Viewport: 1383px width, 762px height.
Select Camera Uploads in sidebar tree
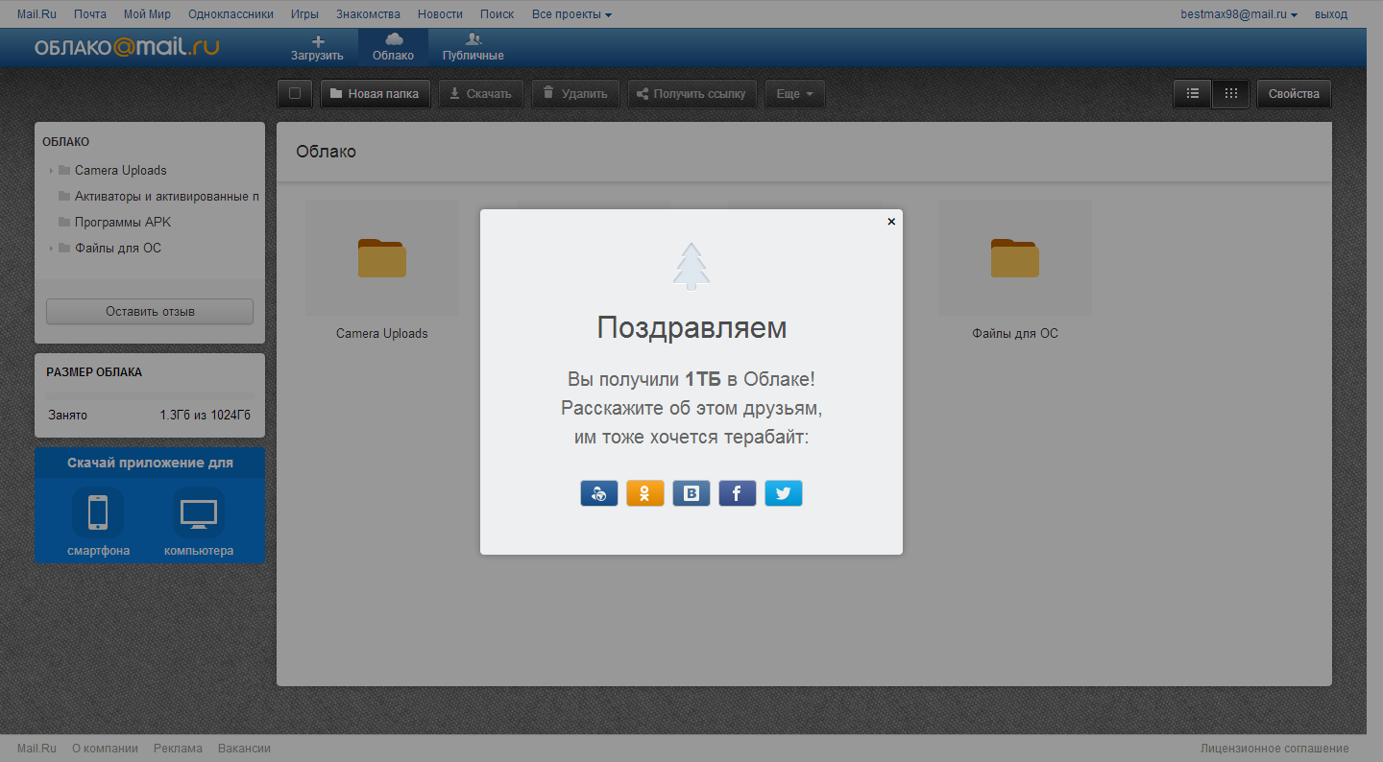click(x=121, y=171)
